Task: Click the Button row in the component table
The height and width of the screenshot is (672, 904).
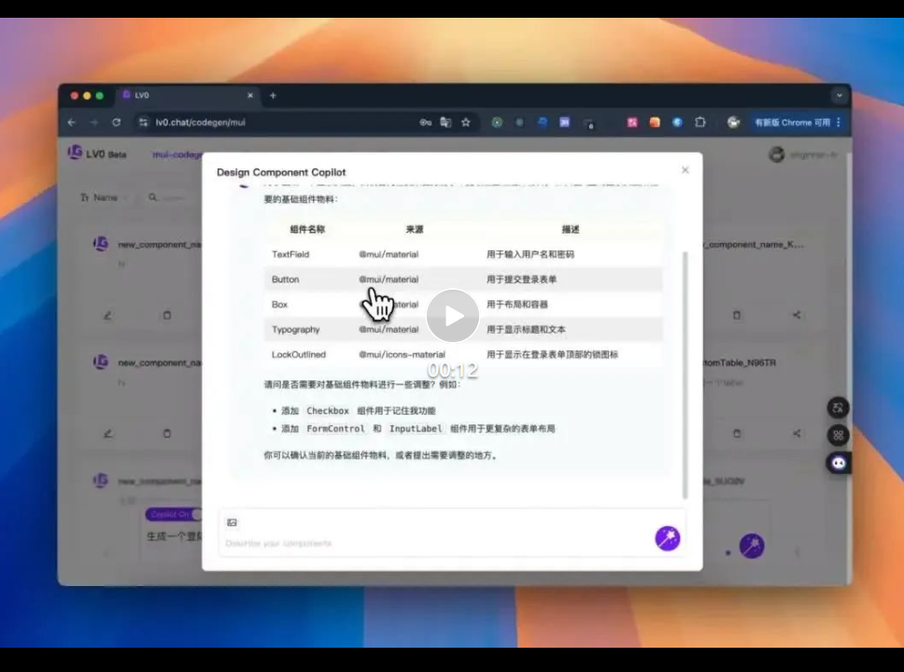Action: tap(463, 279)
